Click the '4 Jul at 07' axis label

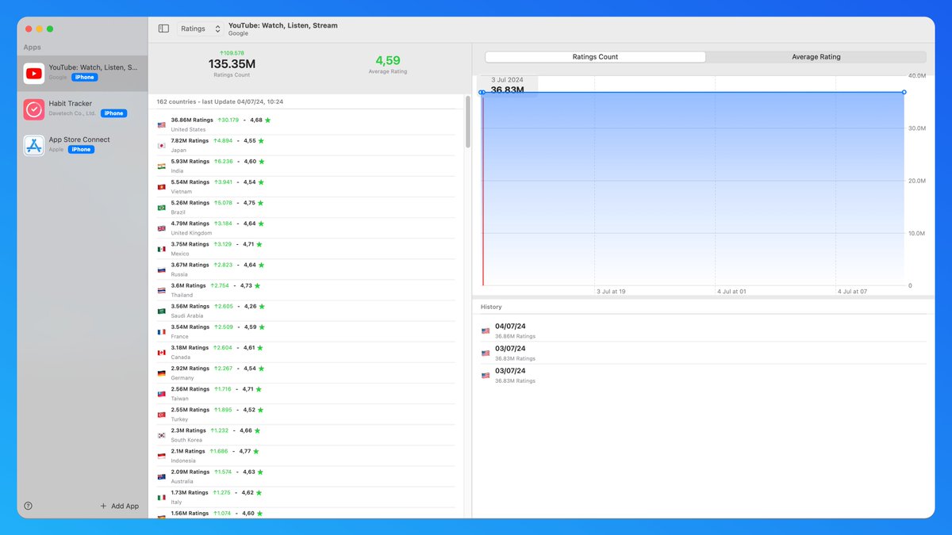[x=853, y=292]
